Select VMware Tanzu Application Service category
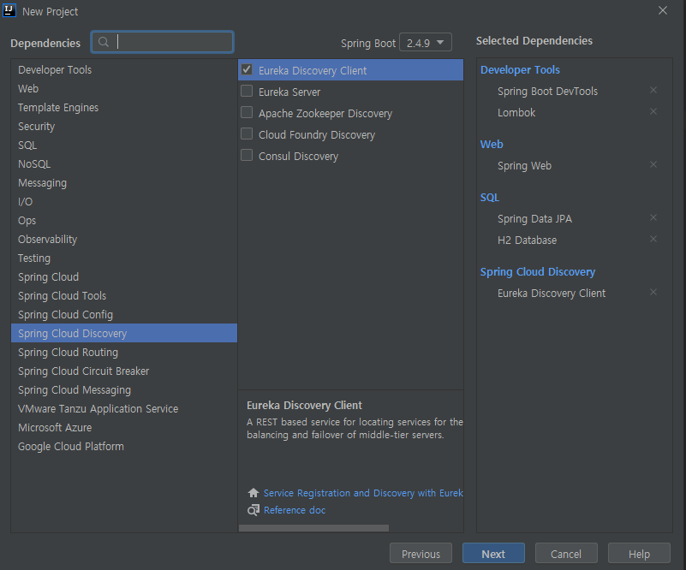686x570 pixels. pos(124,408)
